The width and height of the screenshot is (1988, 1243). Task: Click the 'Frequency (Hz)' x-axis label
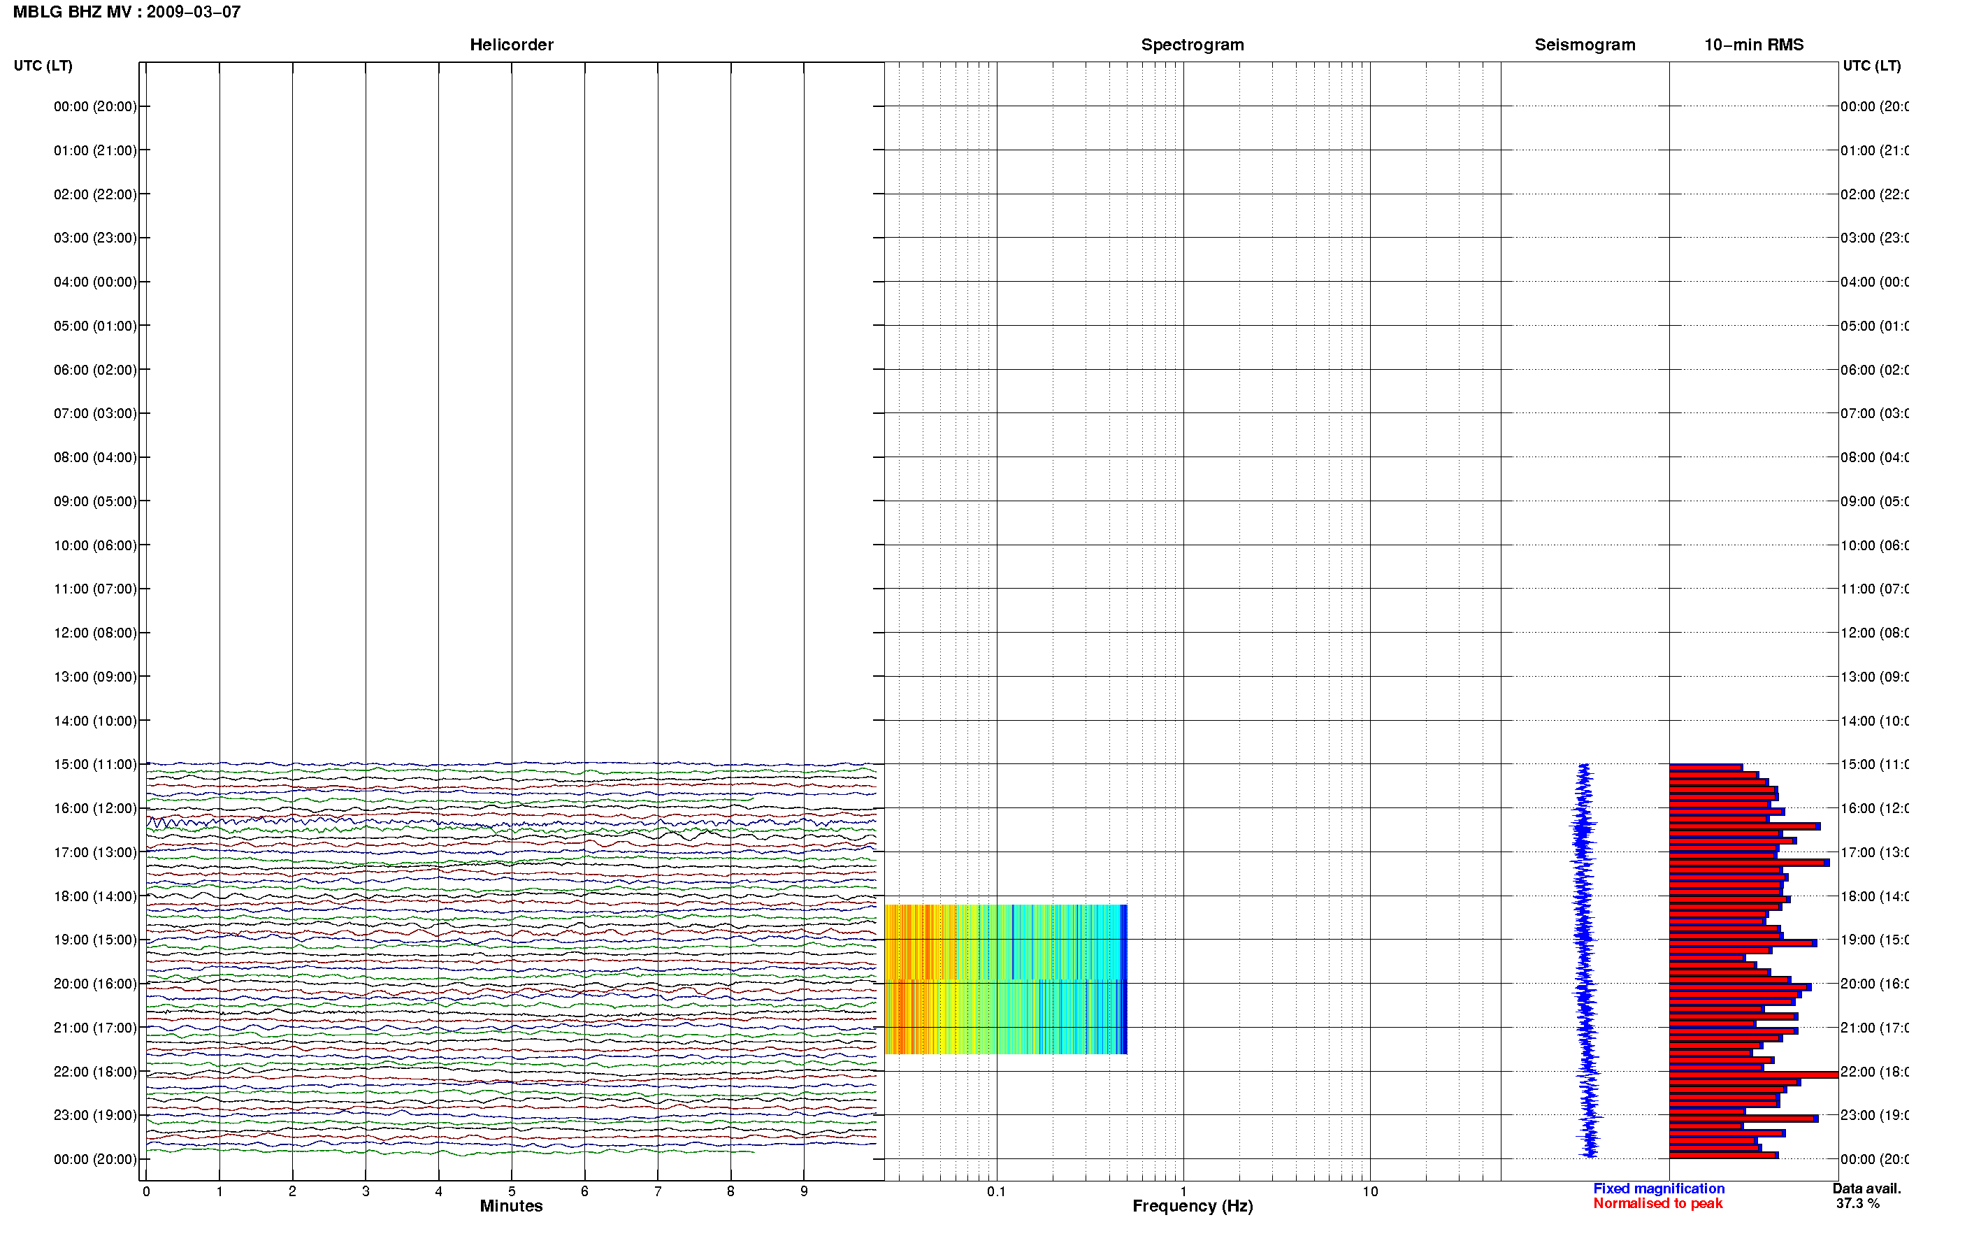[1193, 1206]
